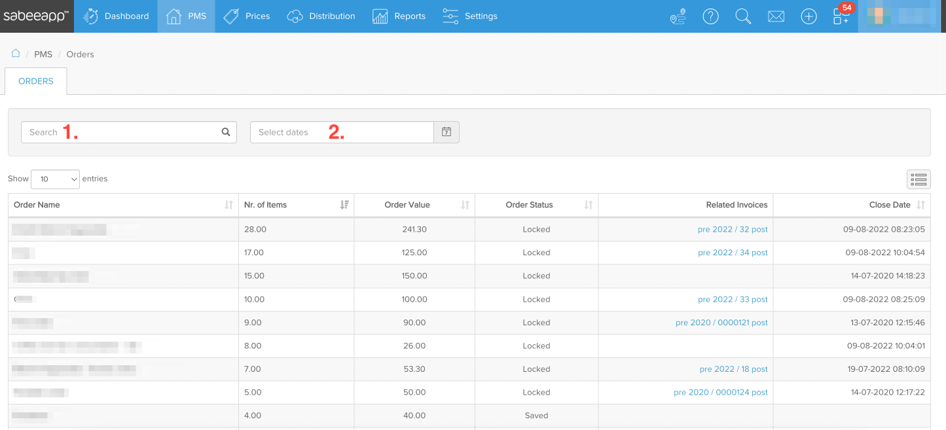Click the magnifier icon in top bar
Screen dimensions: 946x430
pos(743,16)
